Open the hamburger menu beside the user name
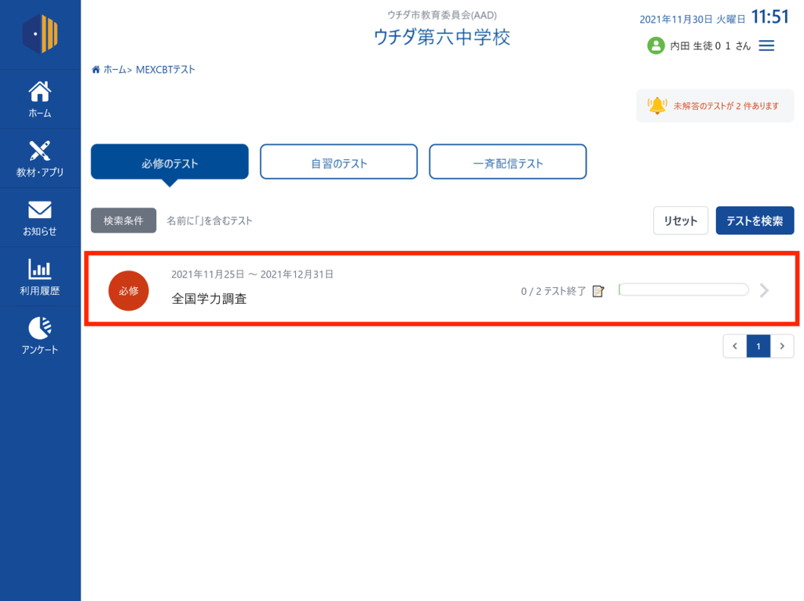Viewport: 804px width, 601px height. (766, 46)
